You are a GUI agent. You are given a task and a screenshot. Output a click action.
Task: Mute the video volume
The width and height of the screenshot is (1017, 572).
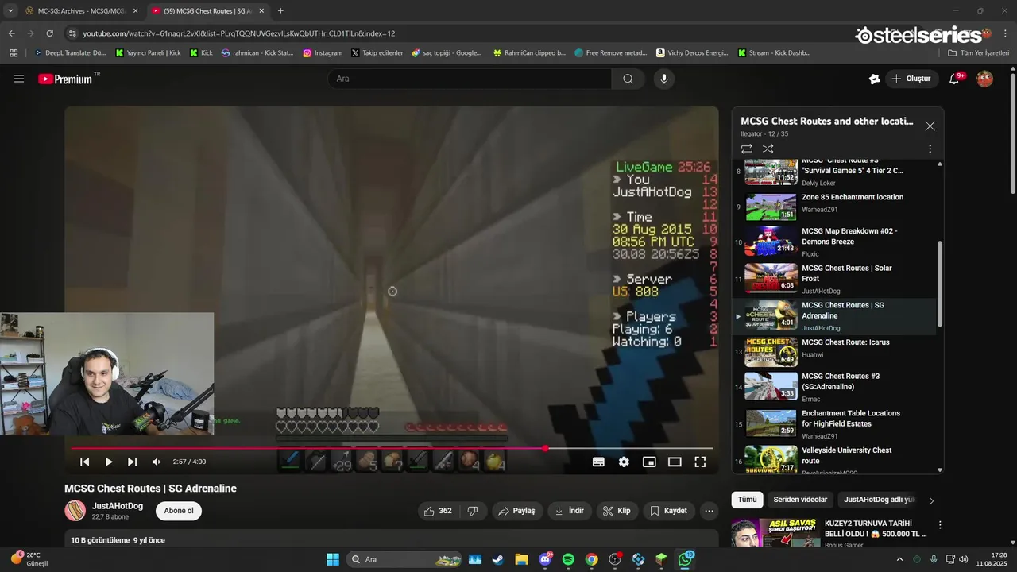coord(156,462)
